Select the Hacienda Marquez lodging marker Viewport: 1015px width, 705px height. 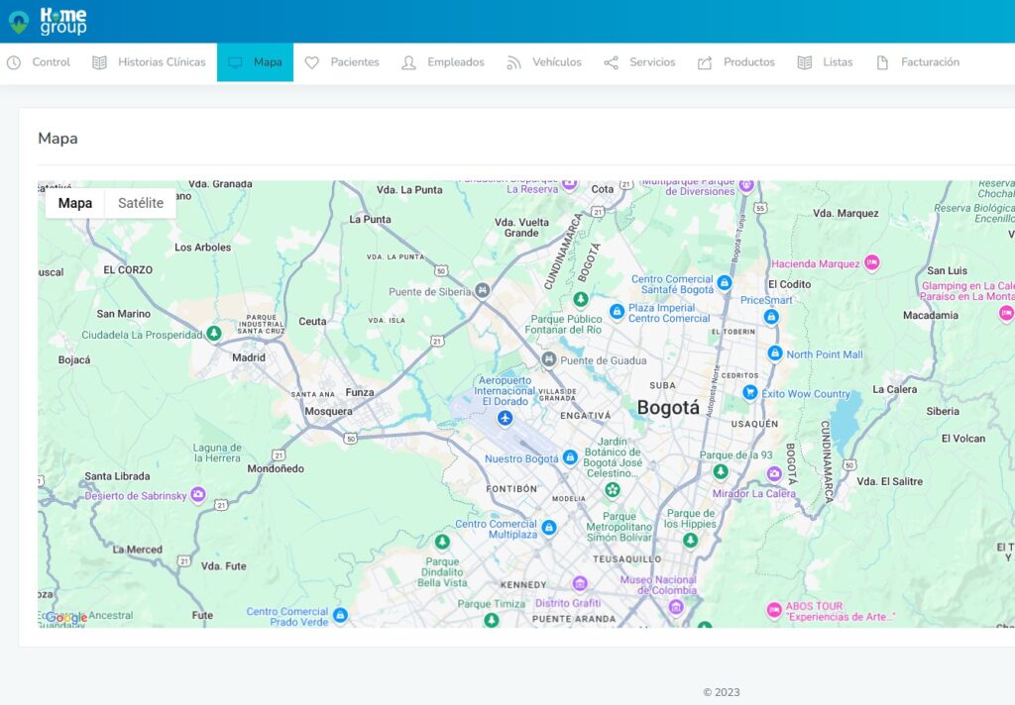pyautogui.click(x=872, y=262)
